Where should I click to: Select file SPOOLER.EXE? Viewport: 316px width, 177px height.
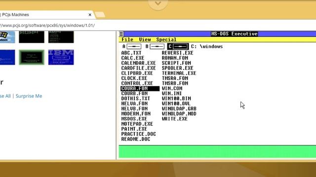coord(178,68)
